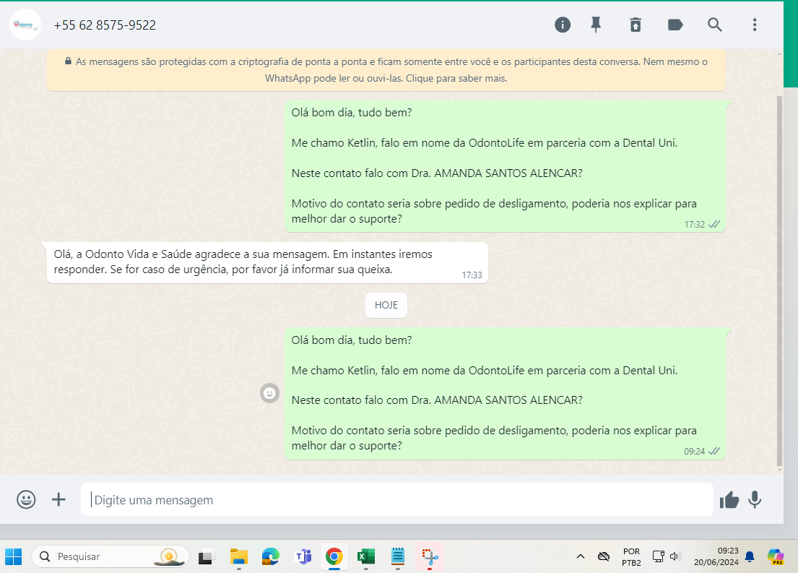Image resolution: width=798 pixels, height=573 pixels.
Task: Search messages with magnifier icon
Action: [714, 25]
